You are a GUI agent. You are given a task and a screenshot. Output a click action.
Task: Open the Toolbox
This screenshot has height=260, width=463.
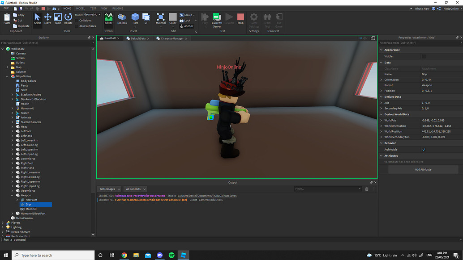click(x=122, y=19)
